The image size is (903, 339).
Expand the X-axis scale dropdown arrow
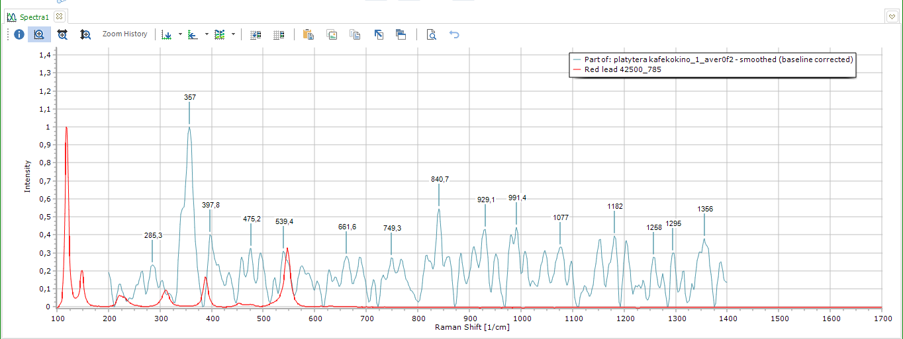click(x=180, y=34)
